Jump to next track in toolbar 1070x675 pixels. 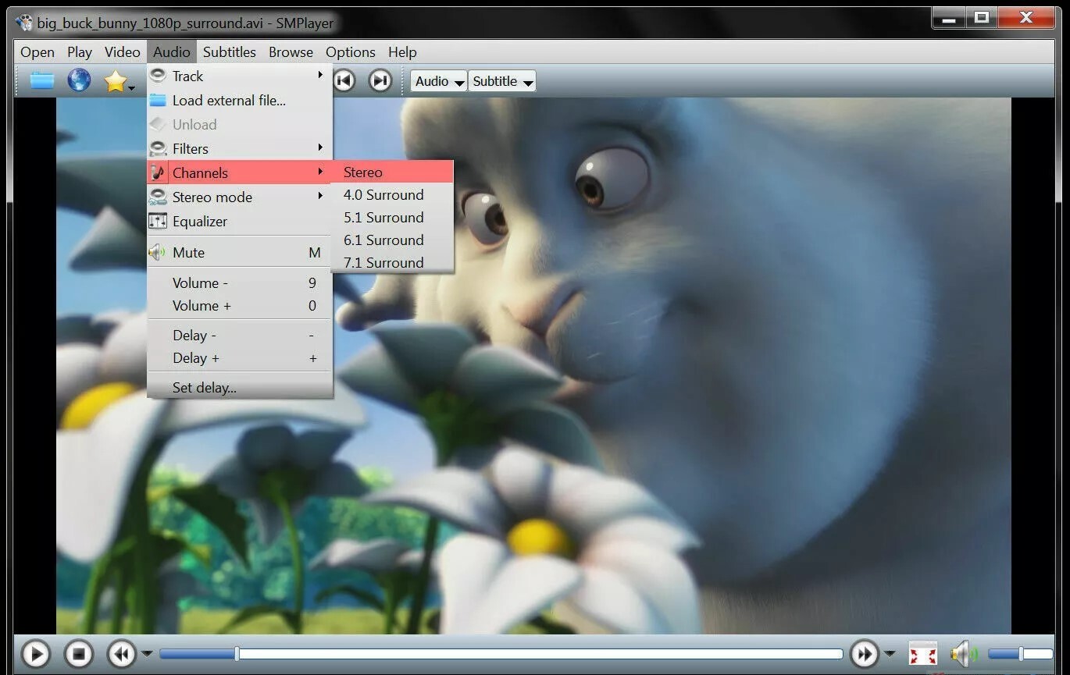click(380, 80)
